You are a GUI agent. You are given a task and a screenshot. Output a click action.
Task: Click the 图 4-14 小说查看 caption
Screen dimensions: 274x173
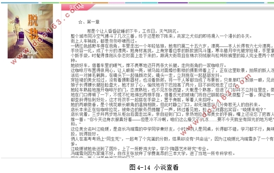click(x=154, y=167)
